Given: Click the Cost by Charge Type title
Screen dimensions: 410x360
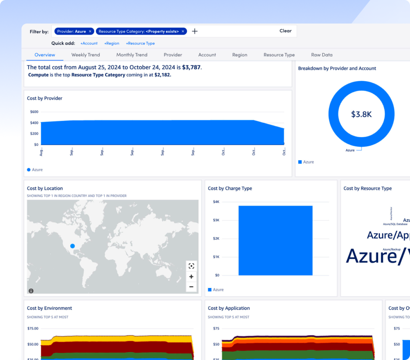Looking at the screenshot, I should point(230,188).
